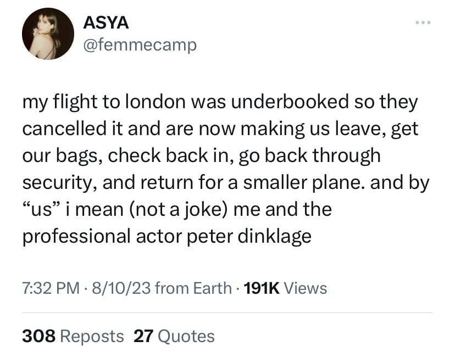Visit the @femmecamp handle
This screenshot has width=455, height=358.
139,44
